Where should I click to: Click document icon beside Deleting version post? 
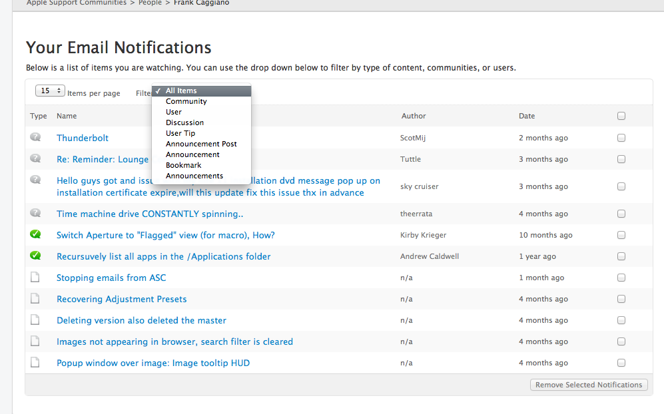(x=35, y=320)
